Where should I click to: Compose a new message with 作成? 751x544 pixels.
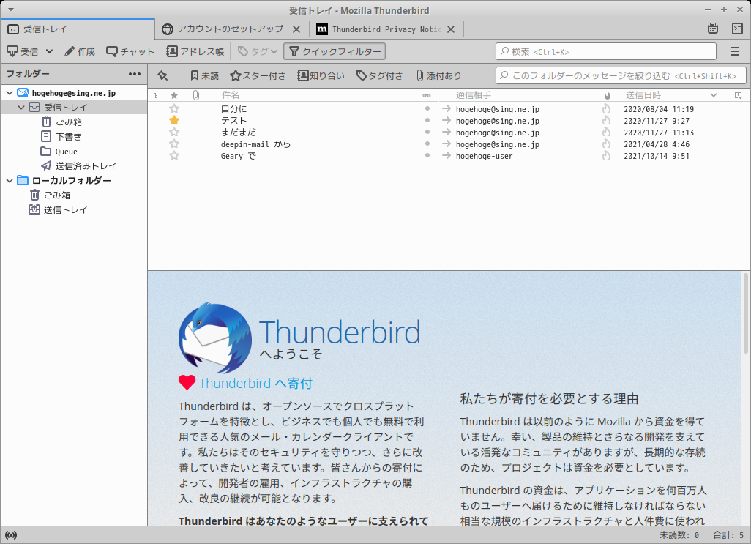pyautogui.click(x=80, y=51)
